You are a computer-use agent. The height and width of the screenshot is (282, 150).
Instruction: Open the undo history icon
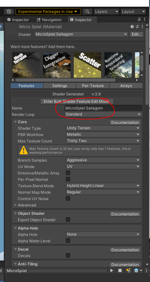pos(9,12)
